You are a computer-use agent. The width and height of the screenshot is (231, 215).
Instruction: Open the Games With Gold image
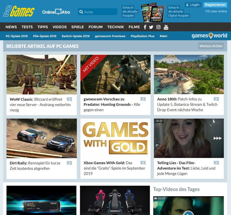pos(116,138)
